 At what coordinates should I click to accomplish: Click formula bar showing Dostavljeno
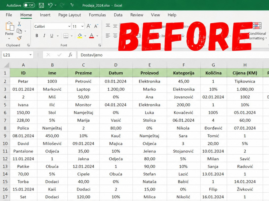pyautogui.click(x=173, y=55)
